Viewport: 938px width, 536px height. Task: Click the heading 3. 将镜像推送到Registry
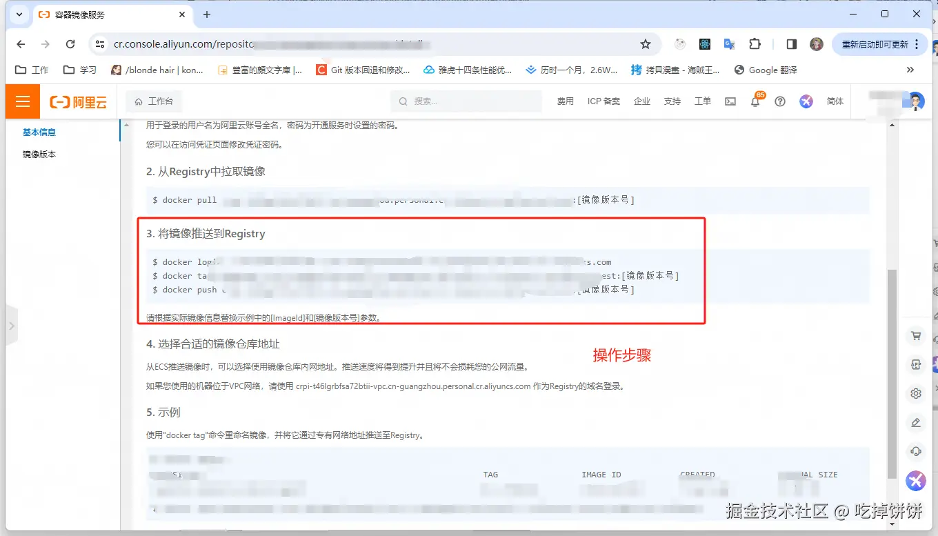(206, 234)
